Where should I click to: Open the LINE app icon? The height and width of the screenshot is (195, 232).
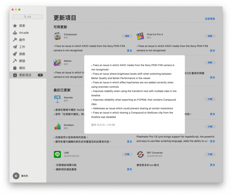pos(58,154)
